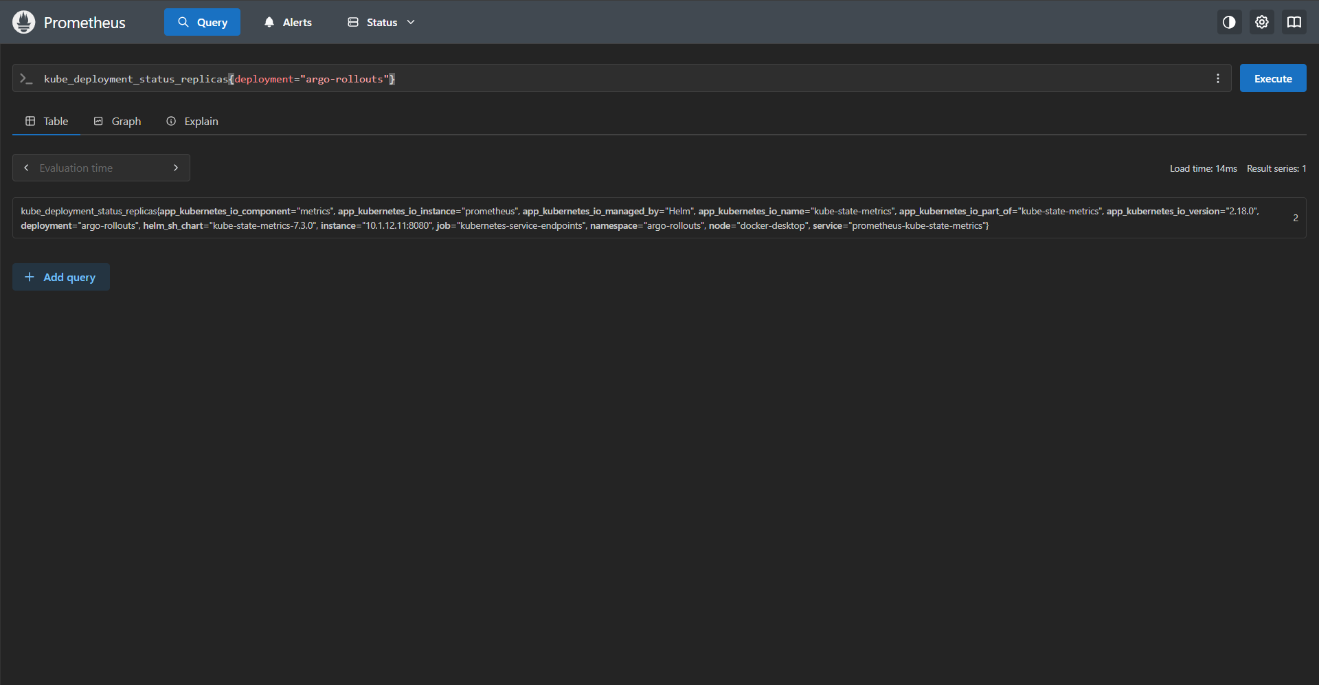Click the expression prompt icon
This screenshot has height=685, width=1319.
[26, 78]
